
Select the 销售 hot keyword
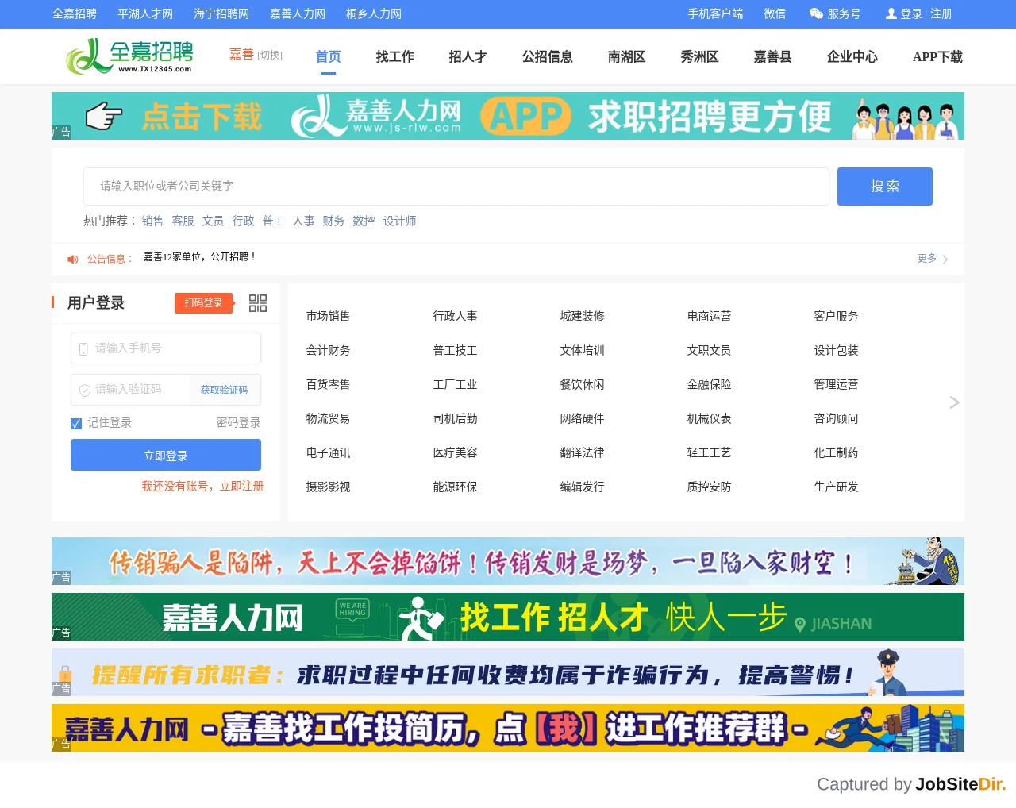153,221
